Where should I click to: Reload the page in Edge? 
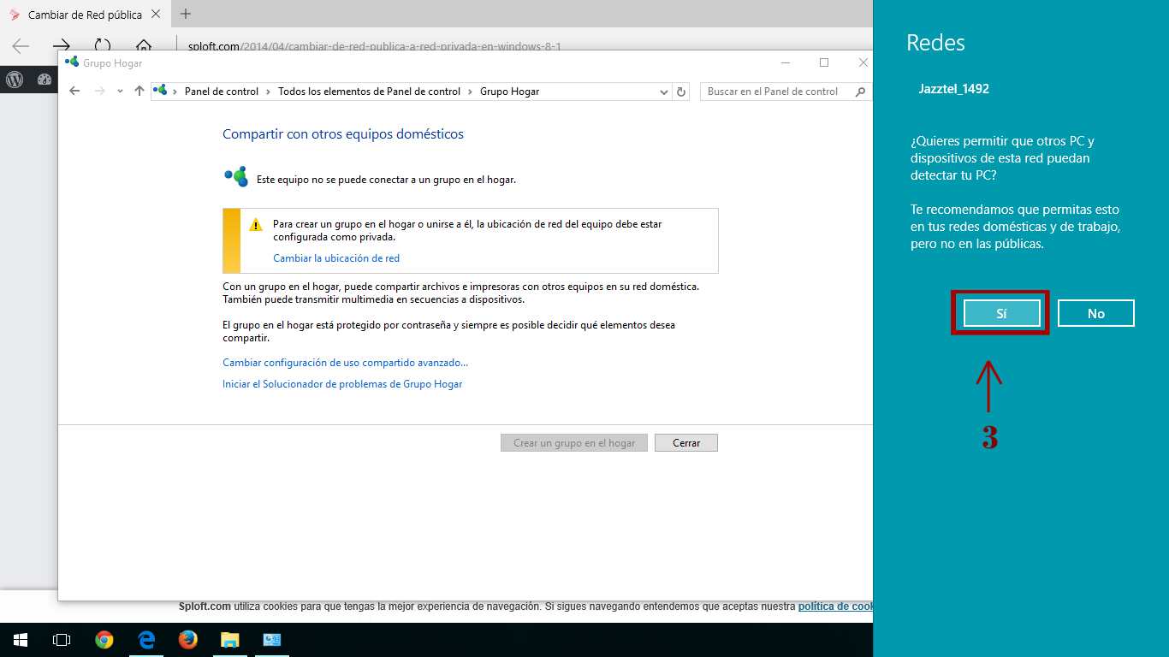coord(103,46)
